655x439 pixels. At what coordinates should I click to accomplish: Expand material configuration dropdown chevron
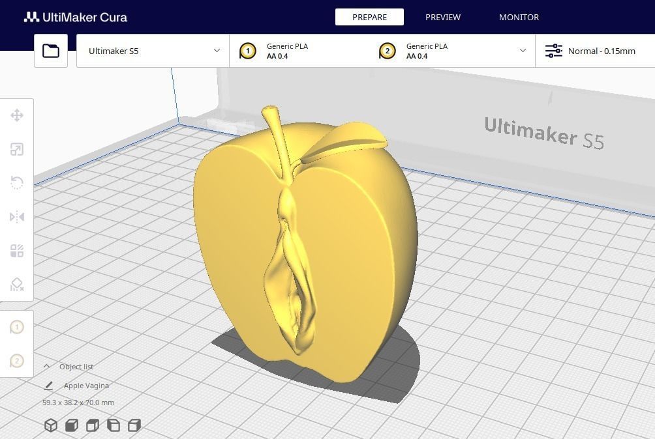(523, 51)
